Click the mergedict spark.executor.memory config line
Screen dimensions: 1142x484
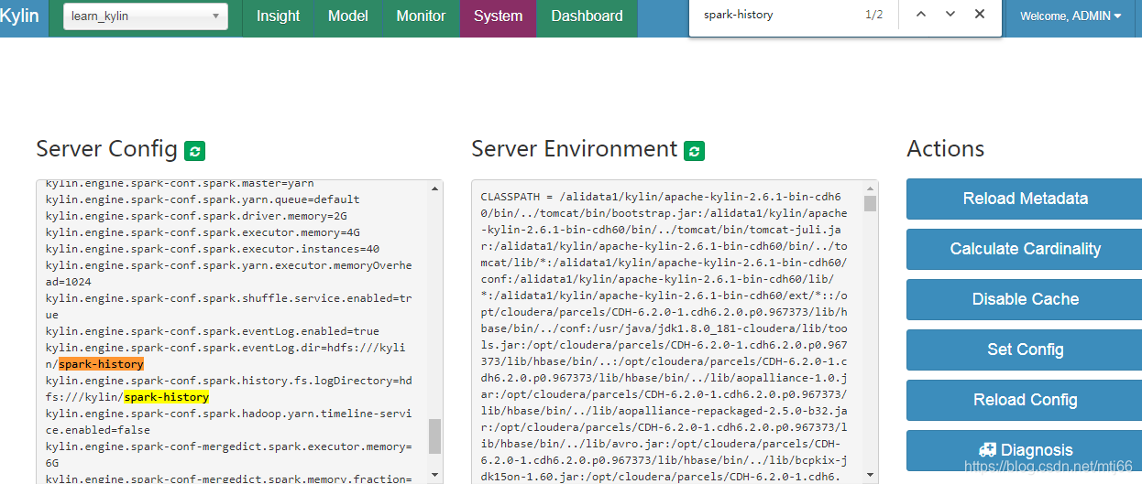(229, 455)
